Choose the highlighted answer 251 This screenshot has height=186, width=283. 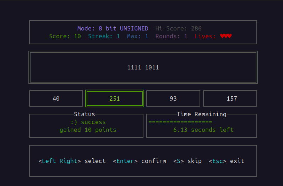coord(115,98)
